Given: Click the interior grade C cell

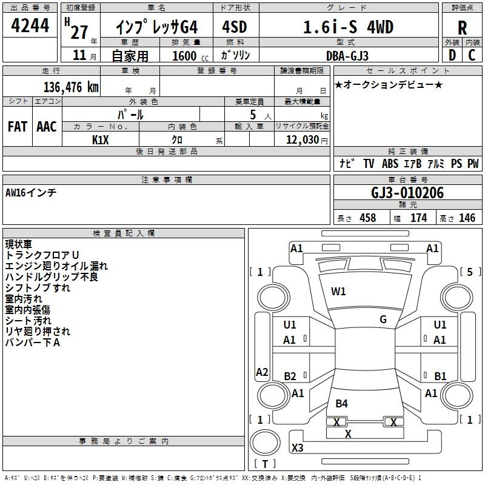Looking at the screenshot, I should [x=472, y=55].
